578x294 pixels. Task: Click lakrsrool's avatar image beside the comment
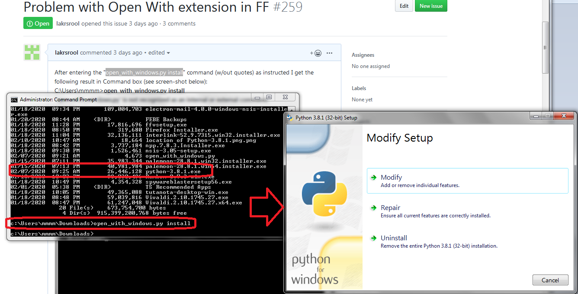pyautogui.click(x=32, y=52)
